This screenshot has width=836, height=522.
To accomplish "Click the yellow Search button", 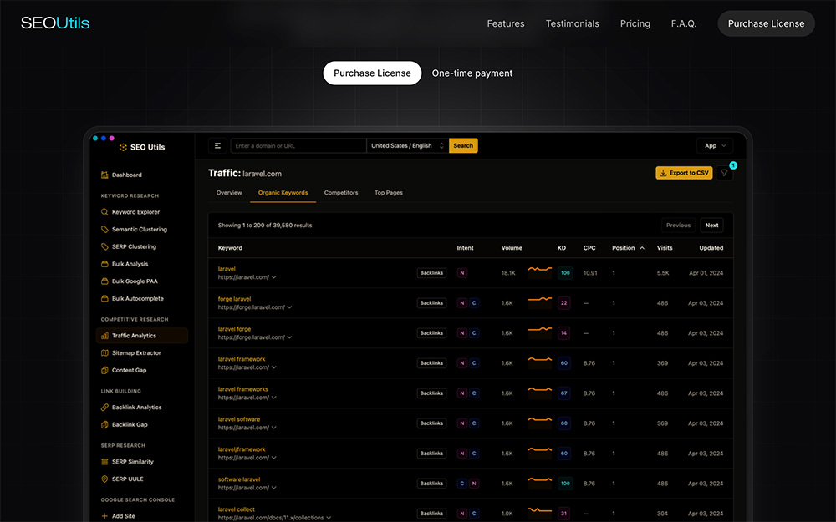I will coord(463,145).
